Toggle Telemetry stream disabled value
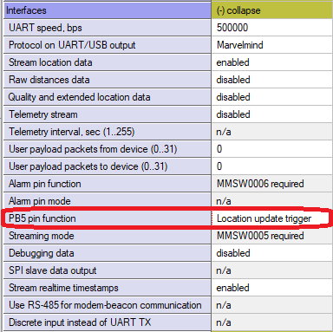This screenshot has width=333, height=332. click(x=271, y=114)
